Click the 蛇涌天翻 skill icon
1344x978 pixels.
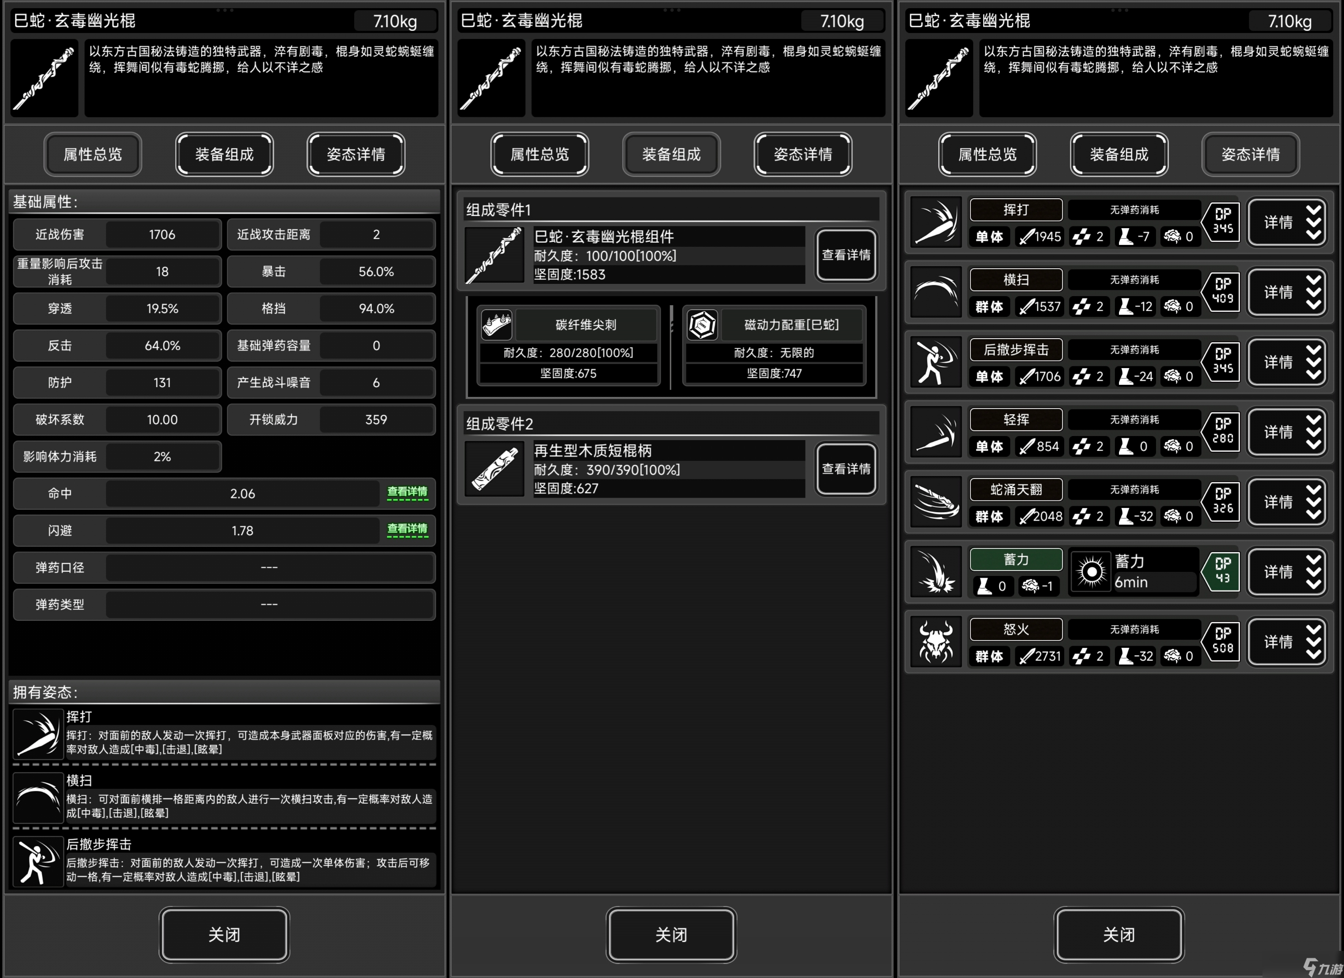(936, 502)
